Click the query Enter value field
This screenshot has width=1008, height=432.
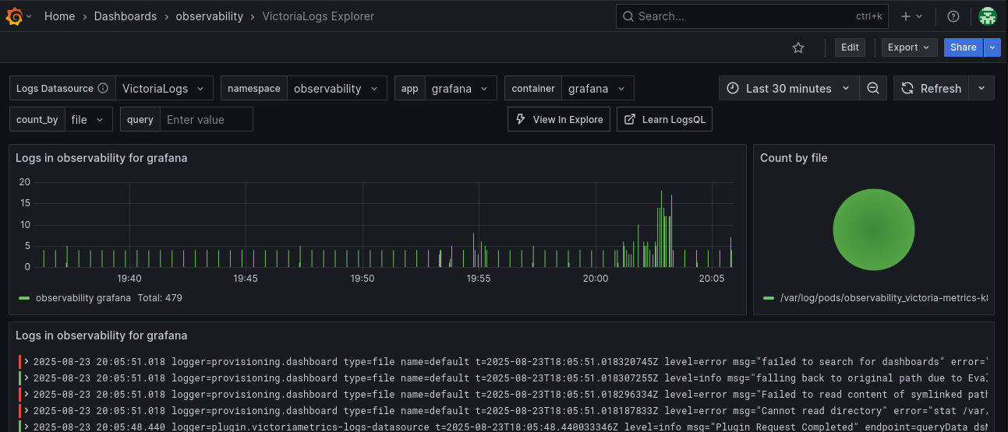point(207,120)
